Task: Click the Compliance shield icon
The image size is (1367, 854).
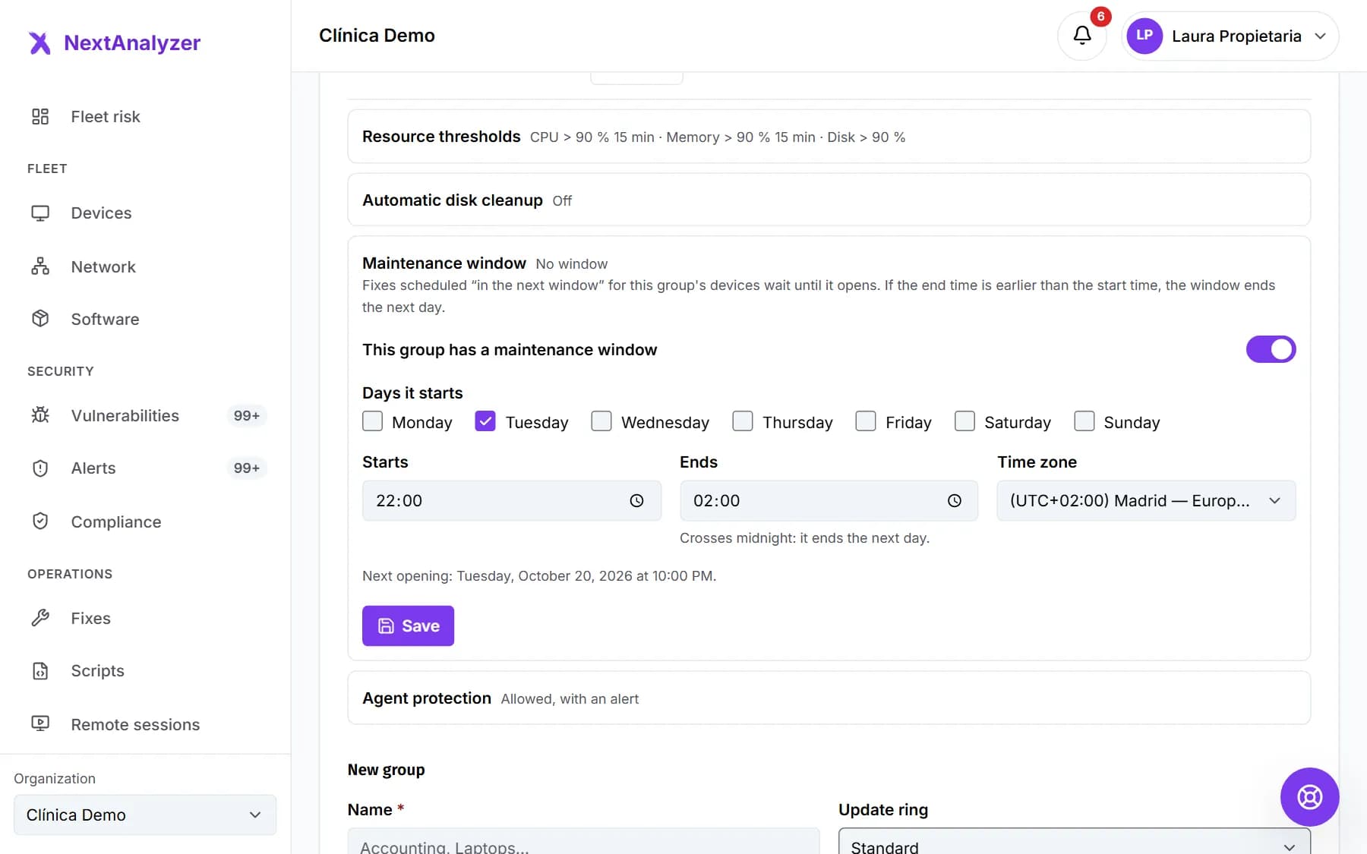Action: coord(40,522)
